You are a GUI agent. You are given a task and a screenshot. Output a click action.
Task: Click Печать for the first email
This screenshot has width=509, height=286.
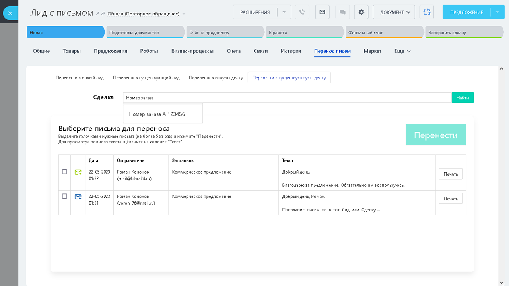tap(451, 174)
